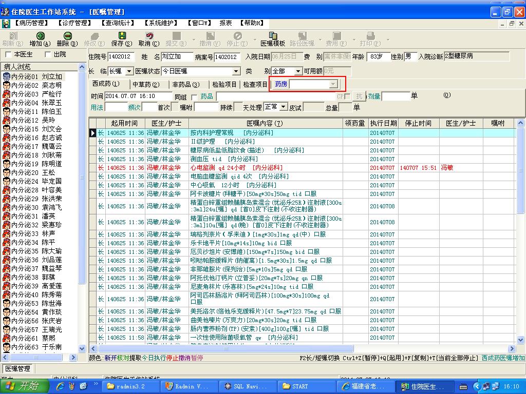Screen dimensions: 526x394
Task: Click the orders table horizontal scrollbar thumb
Action: click(226, 349)
